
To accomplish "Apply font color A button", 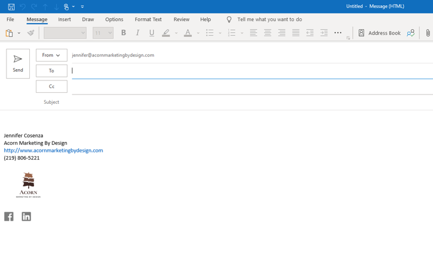I will pos(188,33).
